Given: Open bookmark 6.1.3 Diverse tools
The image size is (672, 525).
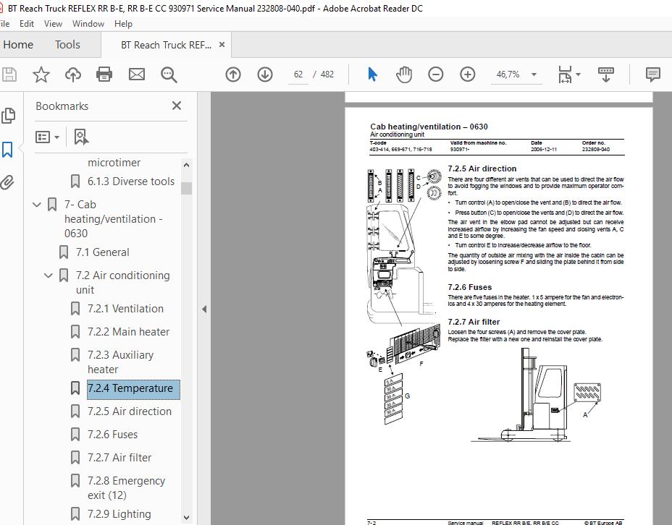Looking at the screenshot, I should coord(131,182).
